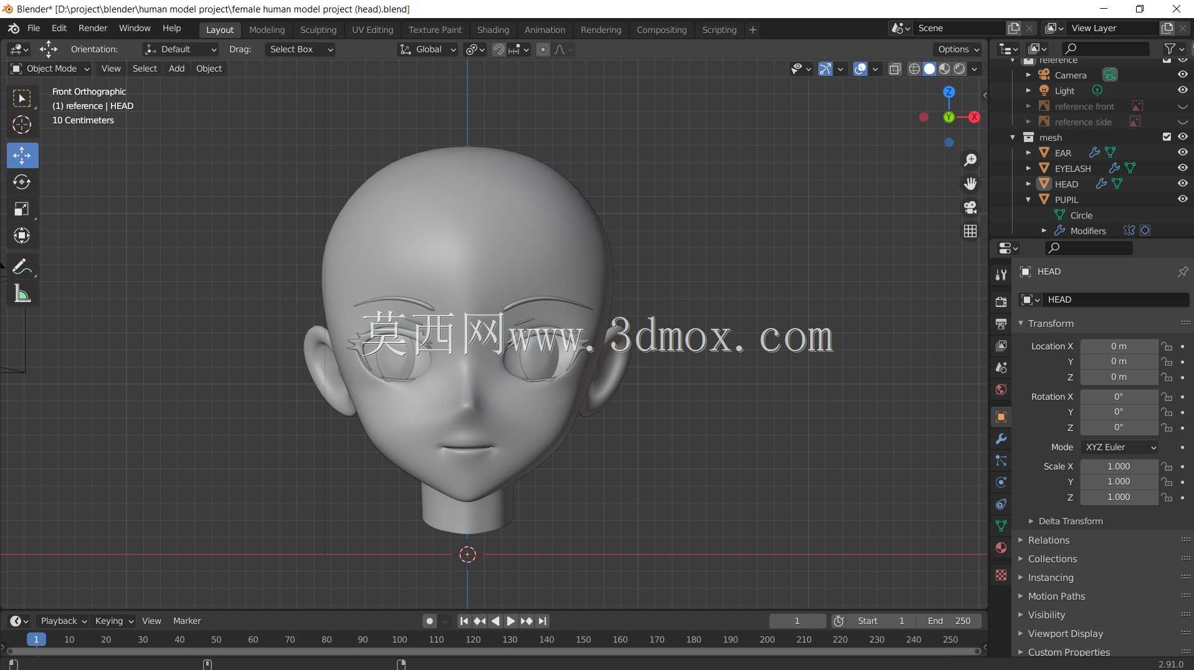Open the Output properties tab
Viewport: 1194px width, 670px height.
pos(1001,324)
